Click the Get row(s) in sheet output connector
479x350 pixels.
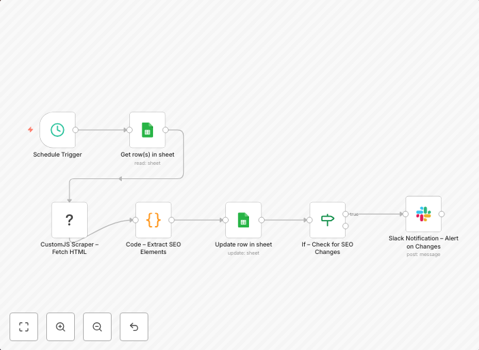coord(165,129)
